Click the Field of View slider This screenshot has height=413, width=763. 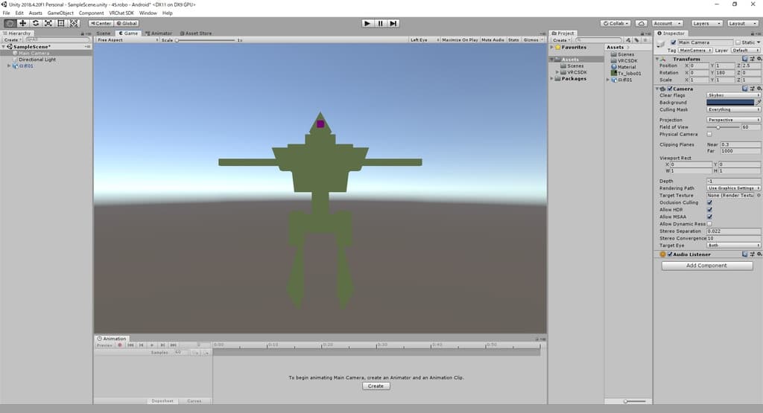click(723, 127)
